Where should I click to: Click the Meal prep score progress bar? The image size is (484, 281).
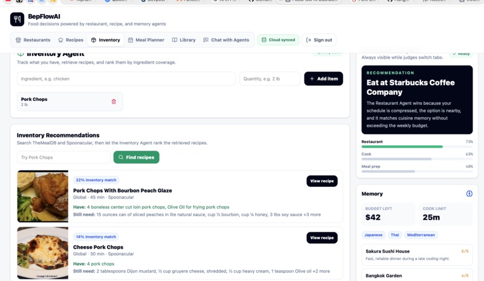point(417,171)
